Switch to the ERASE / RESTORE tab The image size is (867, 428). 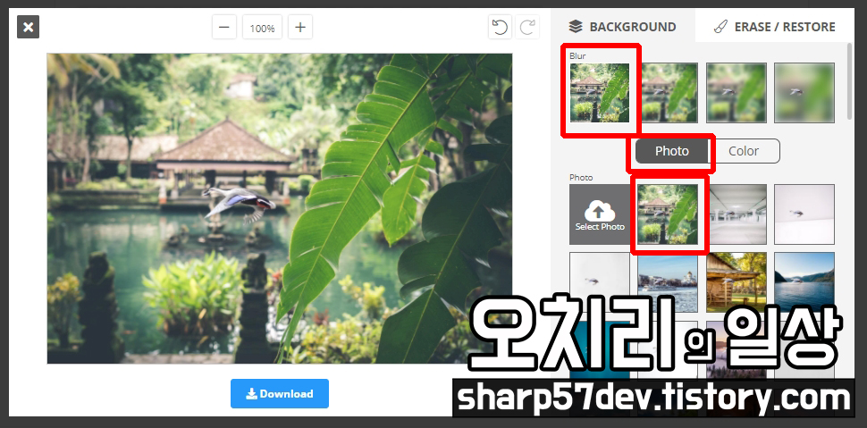click(x=775, y=27)
